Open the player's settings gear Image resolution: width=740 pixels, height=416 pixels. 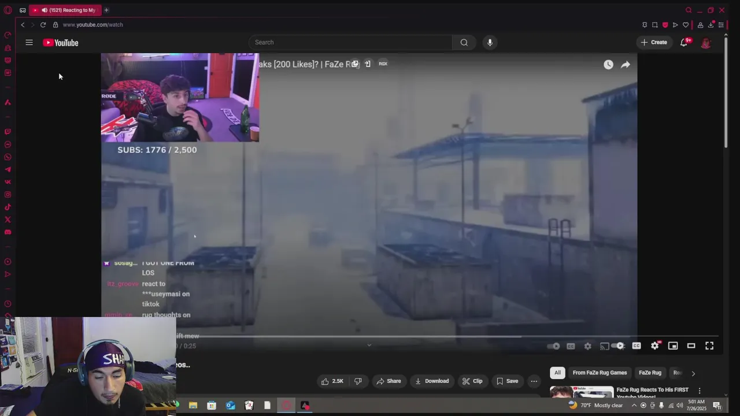pos(655,346)
